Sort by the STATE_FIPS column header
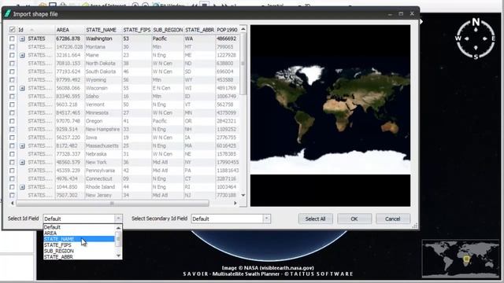This screenshot has height=283, width=504. pos(137,30)
